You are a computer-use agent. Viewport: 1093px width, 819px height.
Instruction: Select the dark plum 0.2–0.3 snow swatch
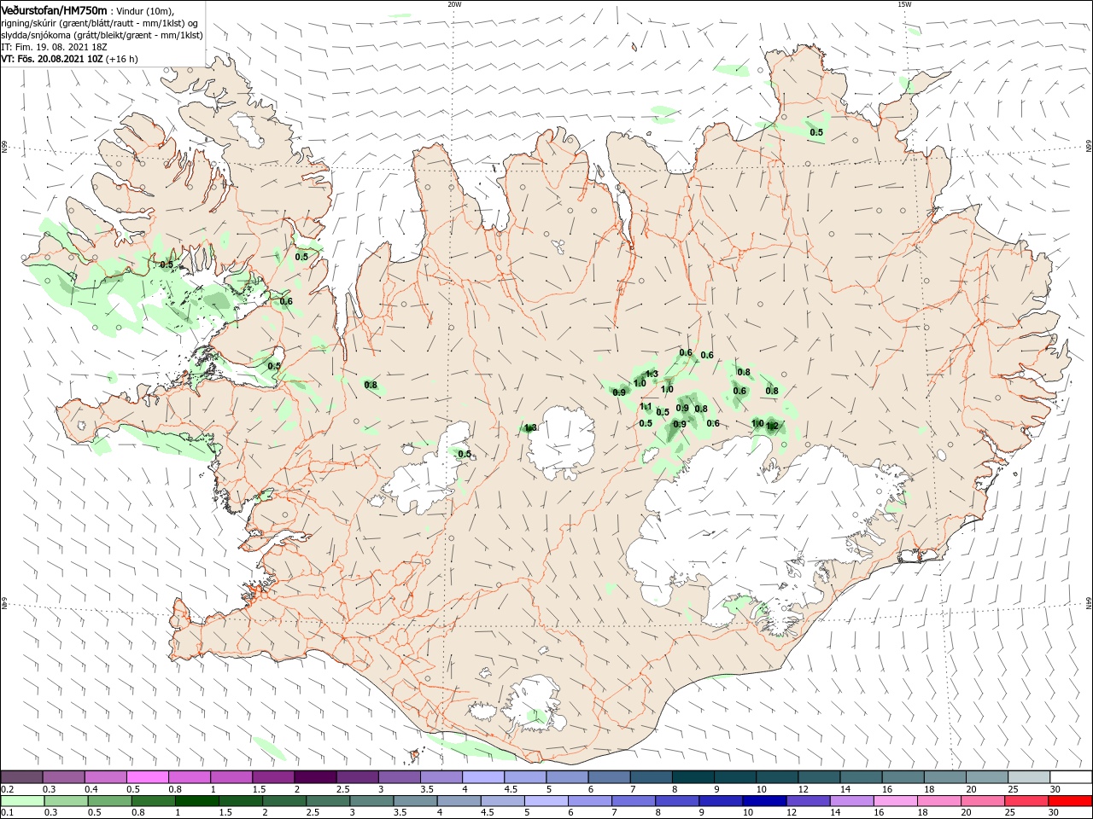(x=22, y=777)
